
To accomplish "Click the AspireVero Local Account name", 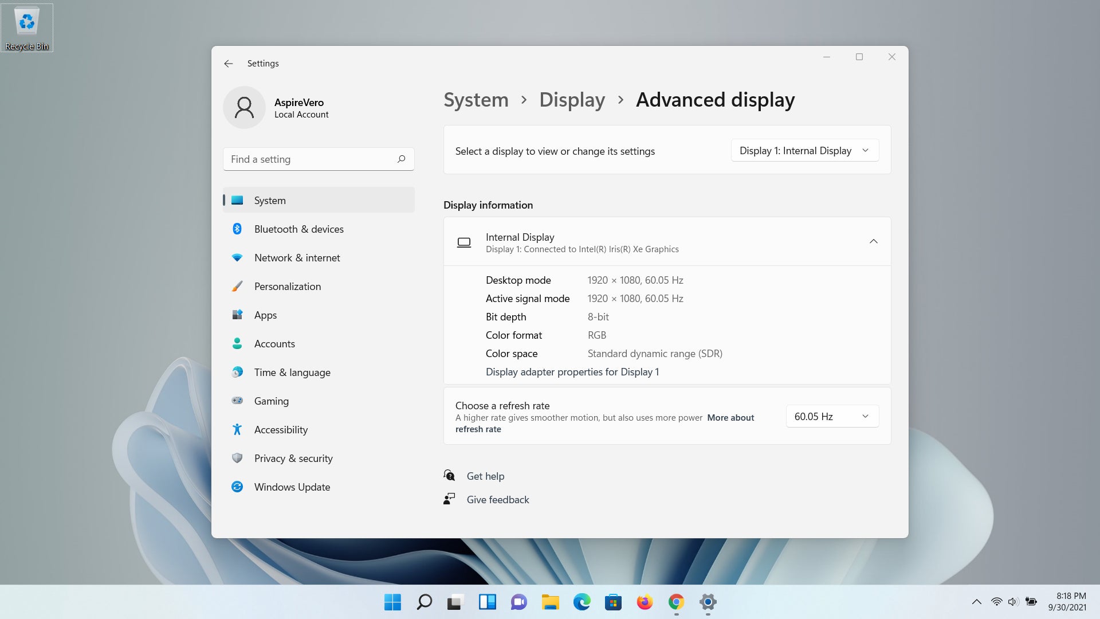I will (x=301, y=108).
